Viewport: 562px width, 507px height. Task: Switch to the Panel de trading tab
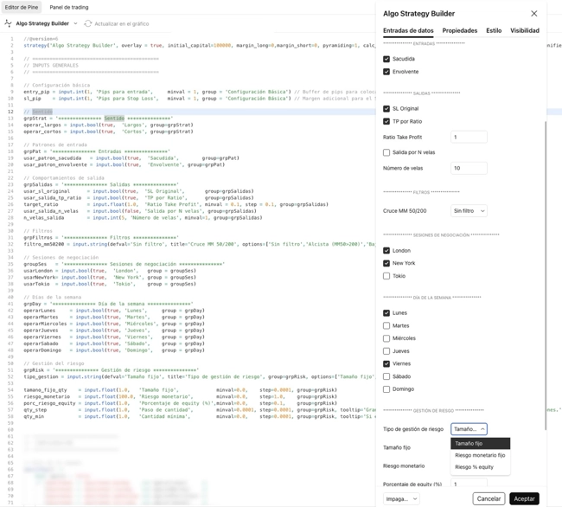(68, 7)
